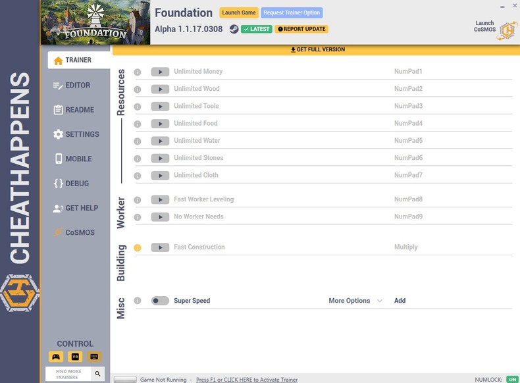Click the status bar progress indicator

click(125, 379)
